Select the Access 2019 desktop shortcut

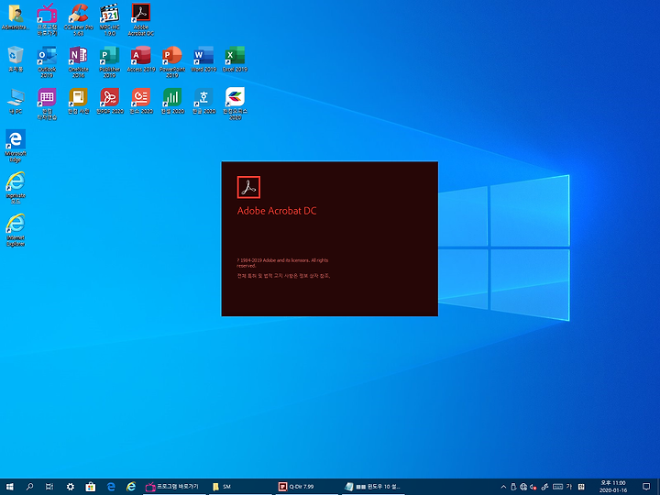(141, 59)
